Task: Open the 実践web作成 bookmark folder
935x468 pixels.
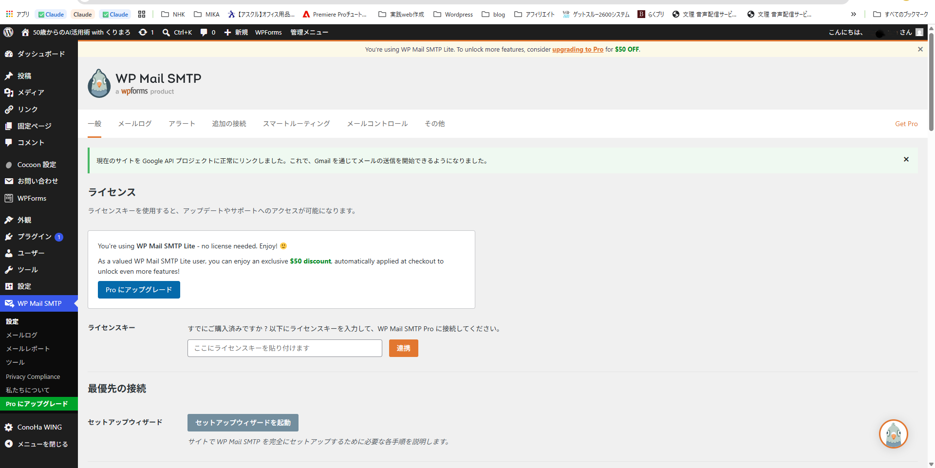Action: tap(401, 14)
